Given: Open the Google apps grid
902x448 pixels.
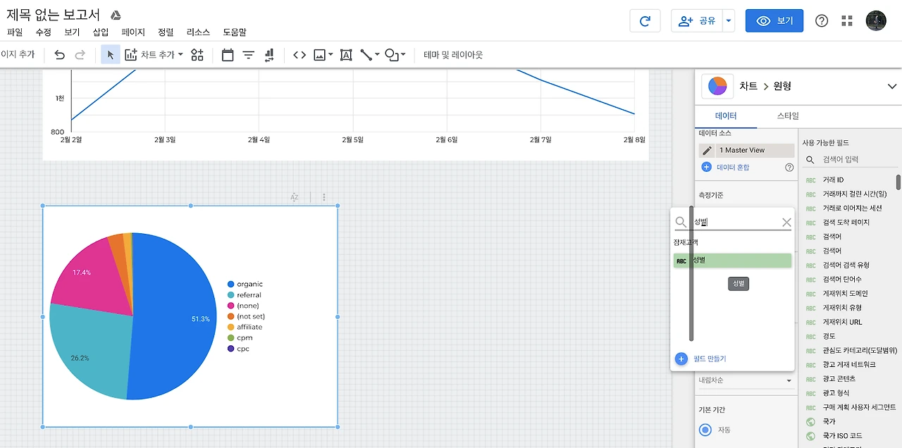Looking at the screenshot, I should (848, 21).
